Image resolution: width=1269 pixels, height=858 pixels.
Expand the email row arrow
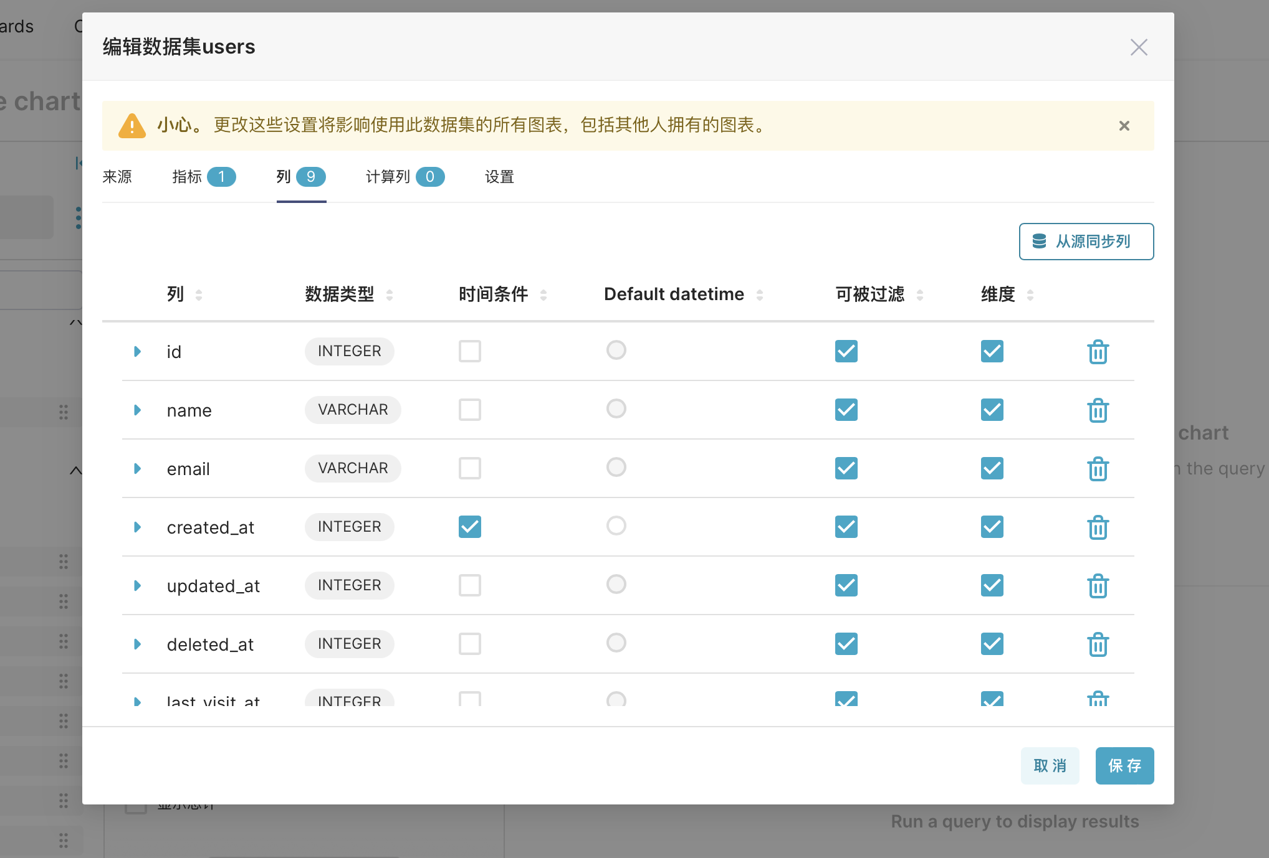pyautogui.click(x=138, y=469)
